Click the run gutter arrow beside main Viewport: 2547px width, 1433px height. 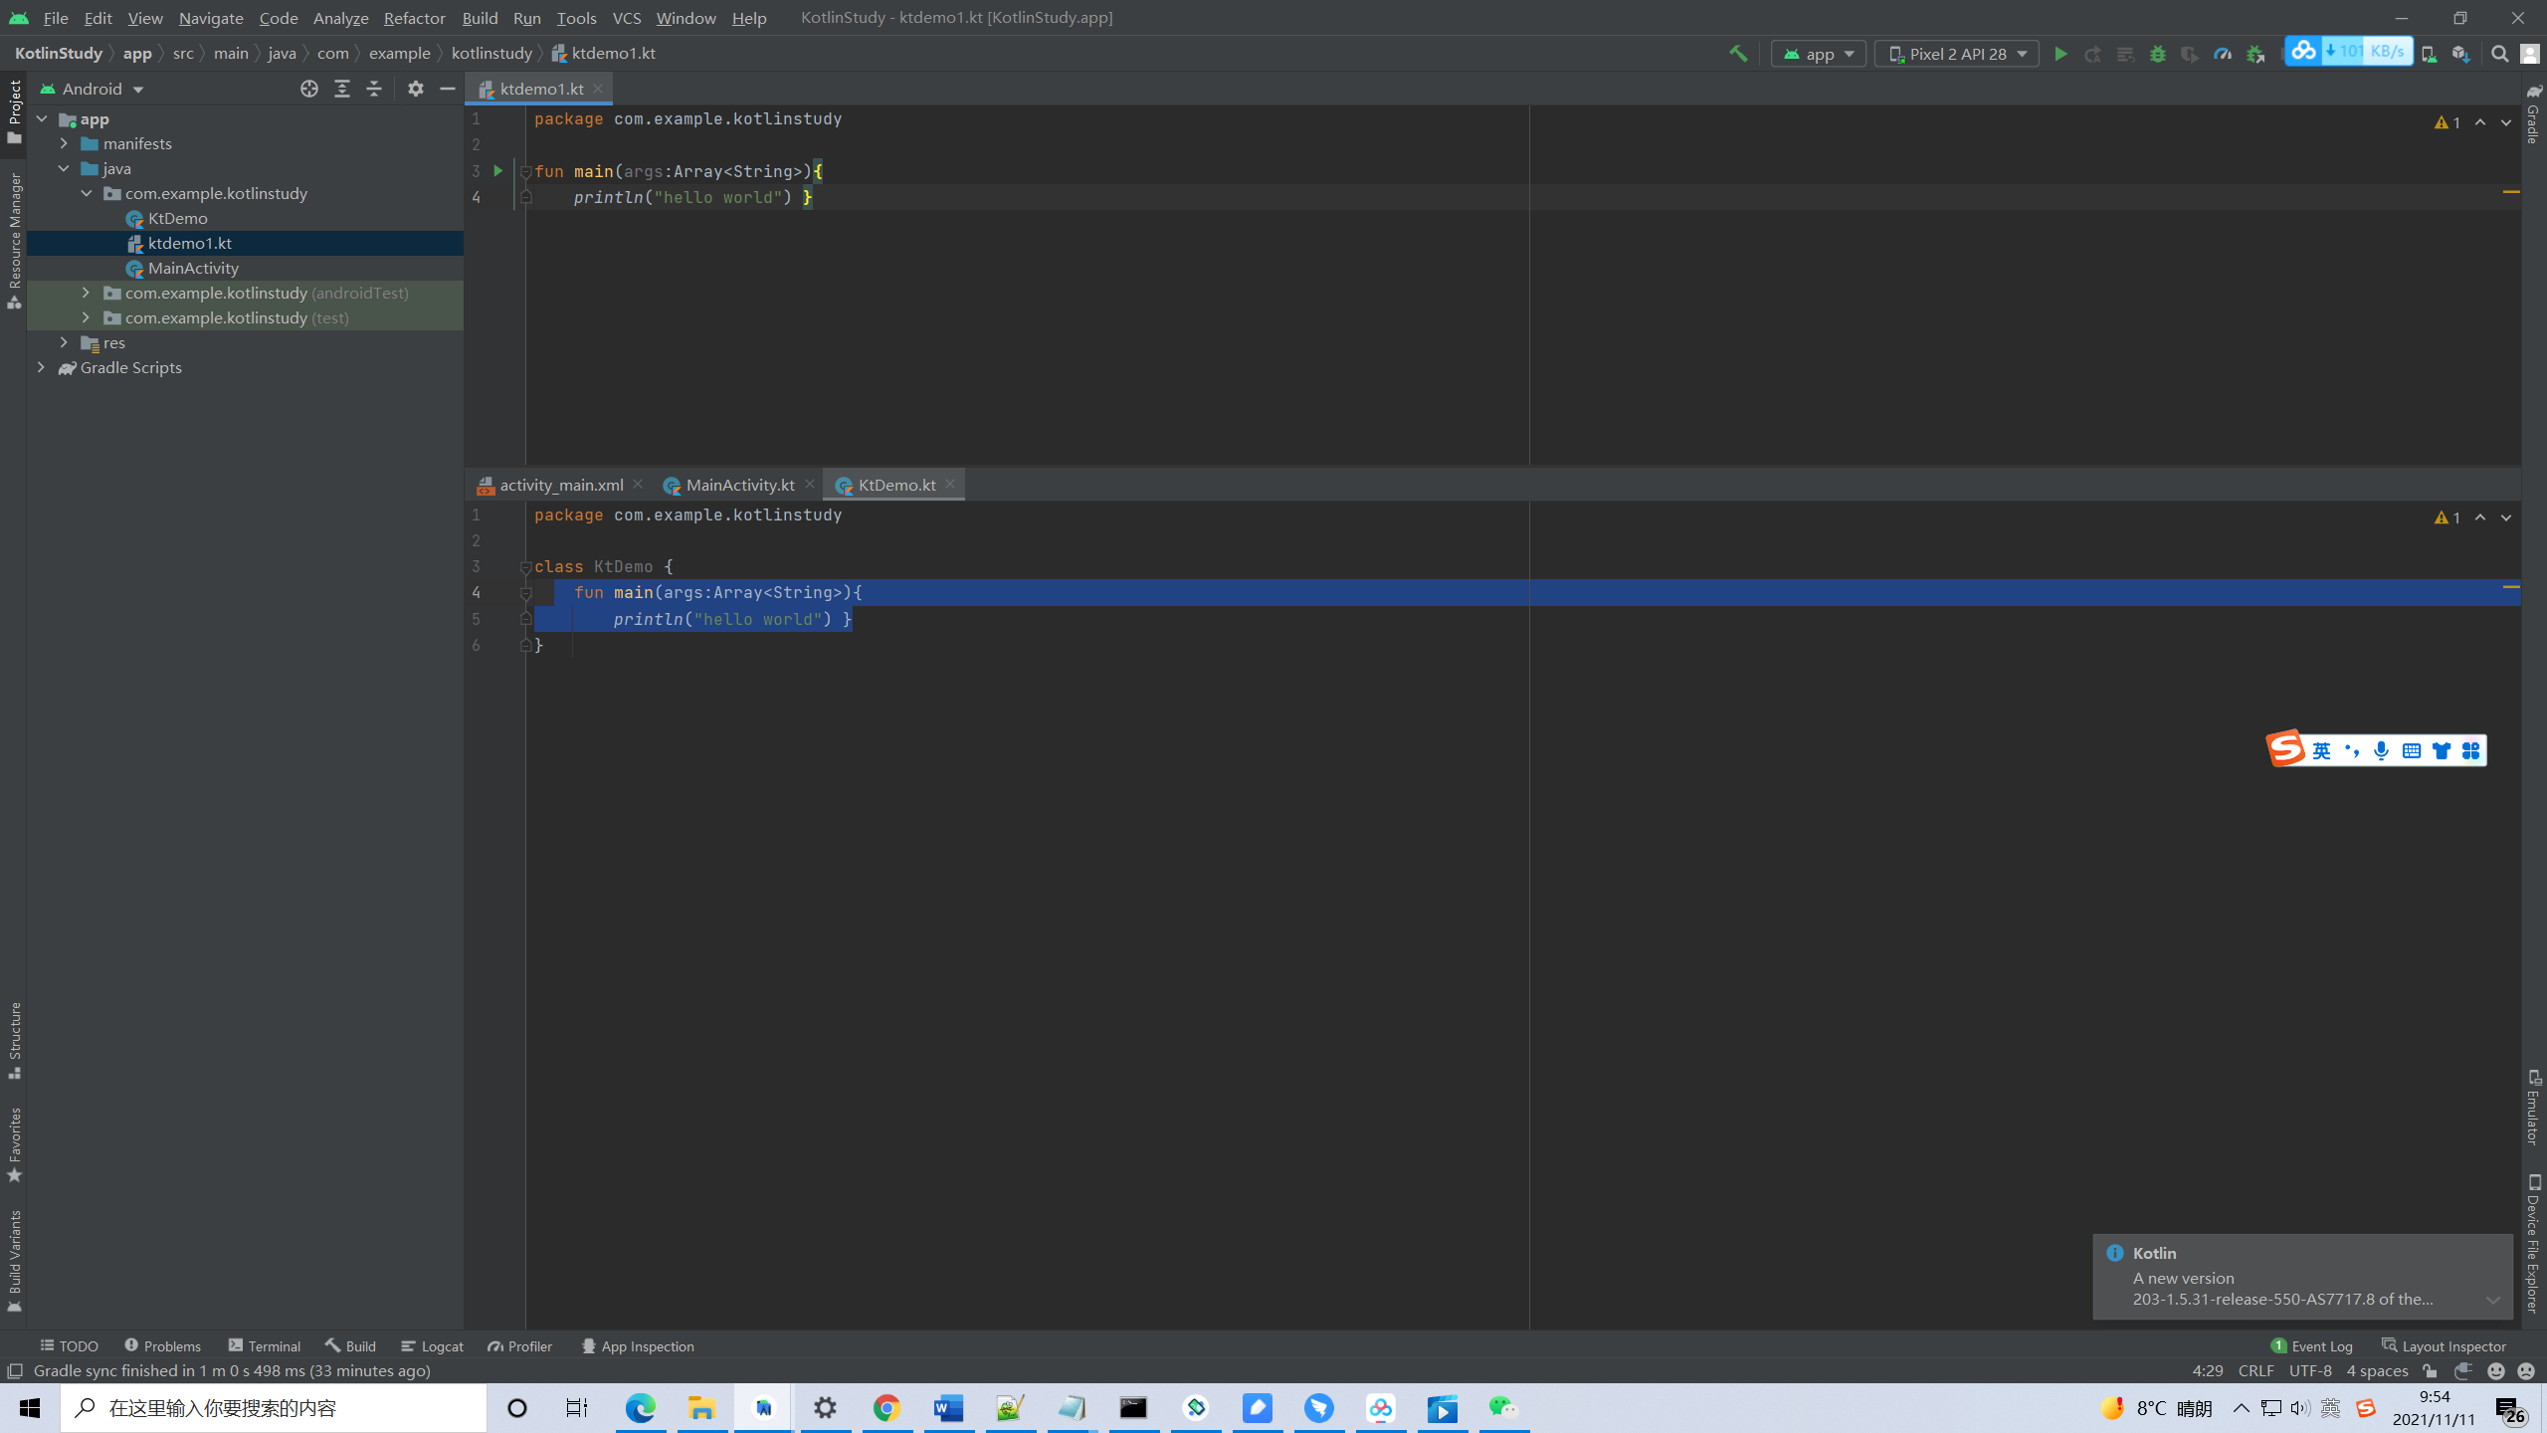coord(498,171)
